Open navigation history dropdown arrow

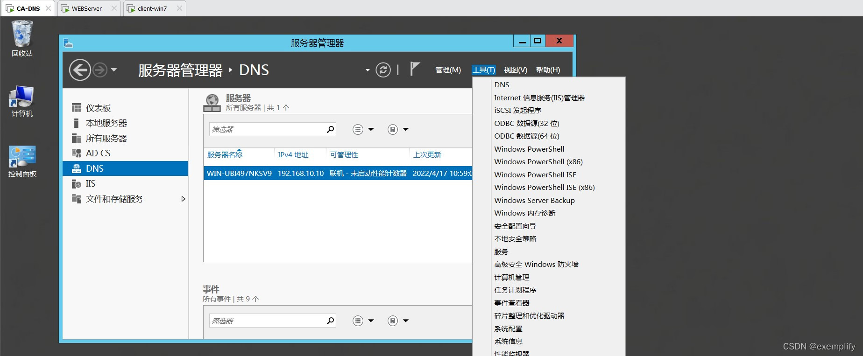[113, 70]
